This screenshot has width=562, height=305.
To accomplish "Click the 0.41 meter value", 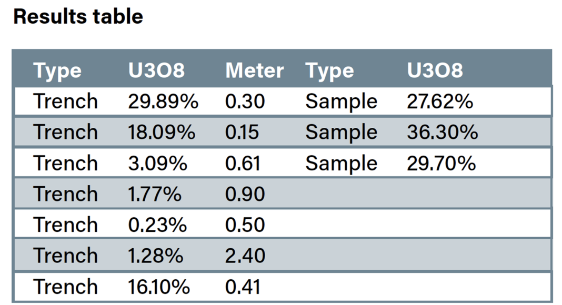I will [x=242, y=287].
